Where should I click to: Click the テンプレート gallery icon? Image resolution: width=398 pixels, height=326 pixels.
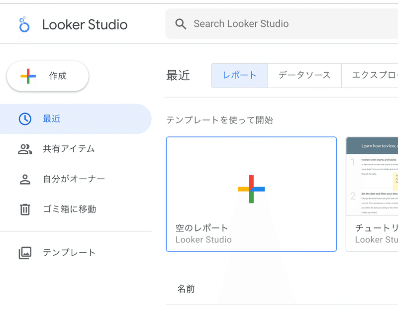point(25,253)
